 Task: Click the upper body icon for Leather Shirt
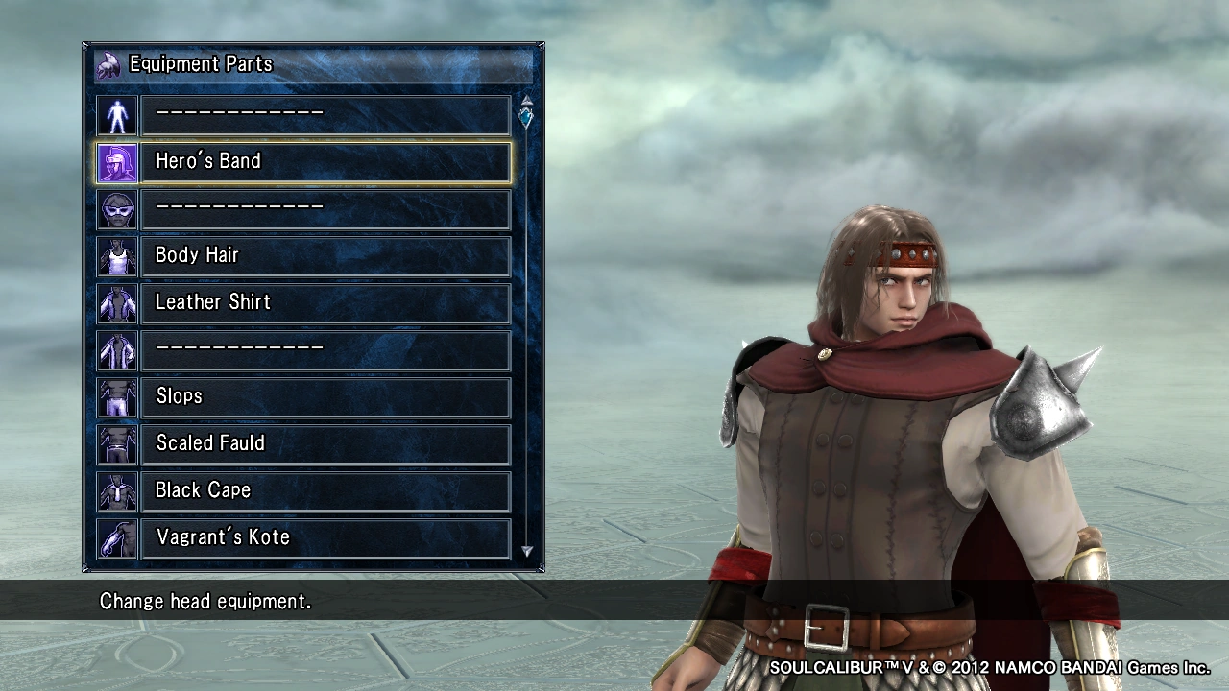(x=117, y=303)
